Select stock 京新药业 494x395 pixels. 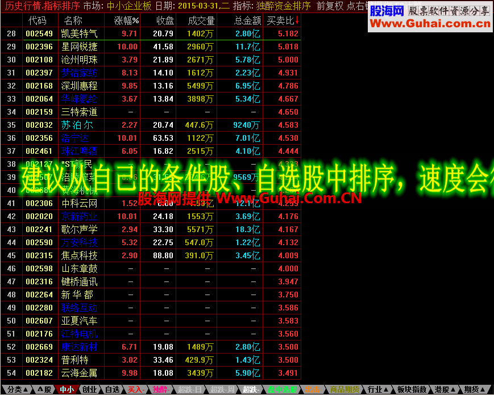click(80, 216)
